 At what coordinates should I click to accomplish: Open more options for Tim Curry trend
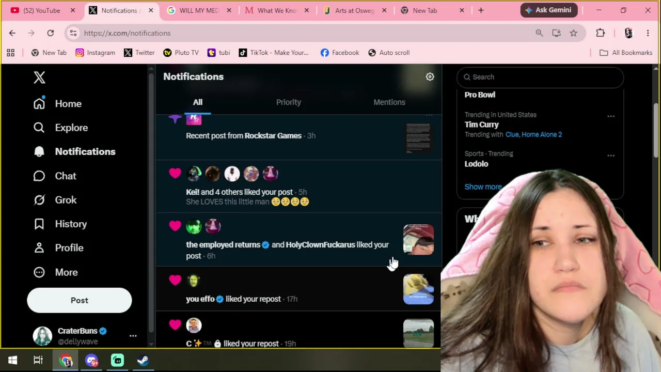[611, 116]
